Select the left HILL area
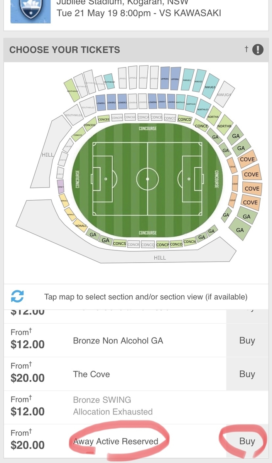 click(47, 154)
